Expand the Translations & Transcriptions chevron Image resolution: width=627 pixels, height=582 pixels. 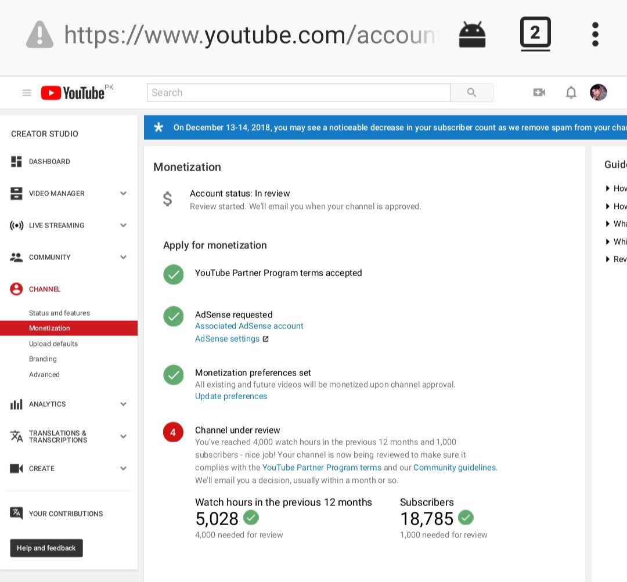(124, 436)
